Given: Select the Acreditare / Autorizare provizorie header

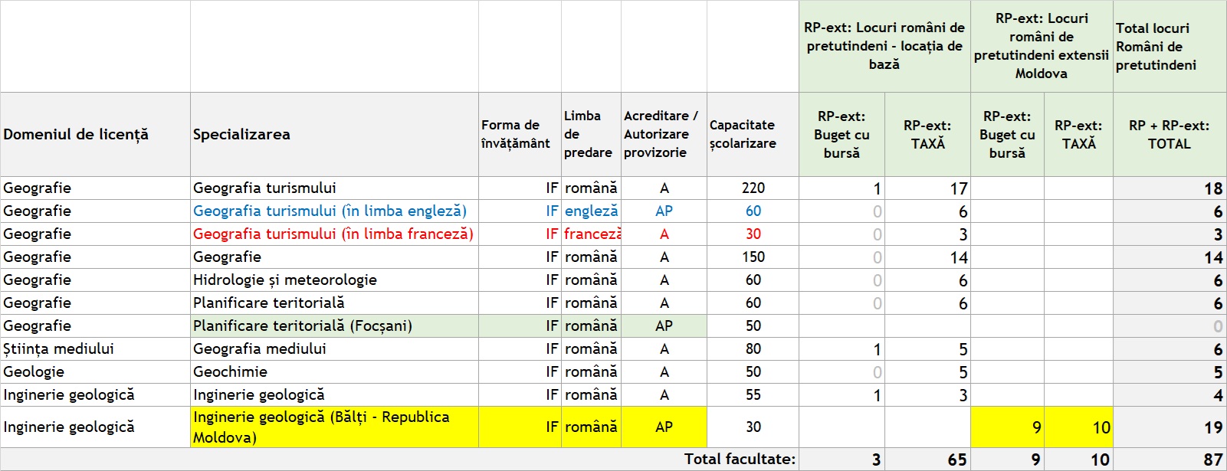Looking at the screenshot, I should point(664,135).
